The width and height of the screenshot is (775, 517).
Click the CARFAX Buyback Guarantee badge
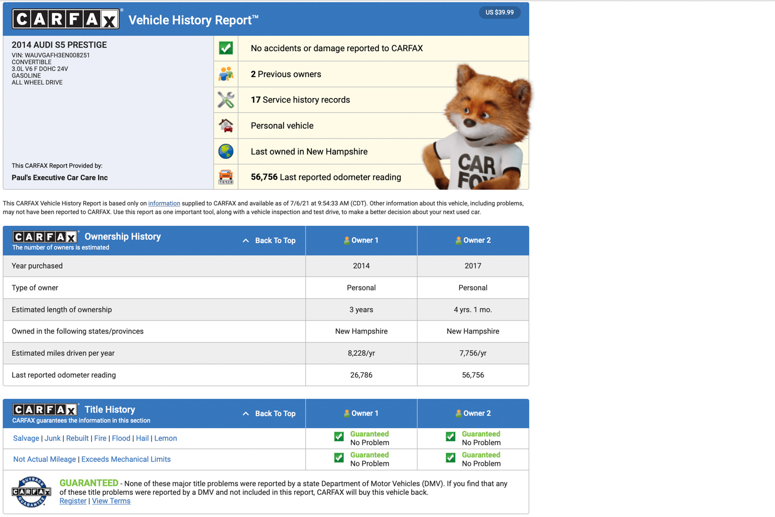[31, 492]
